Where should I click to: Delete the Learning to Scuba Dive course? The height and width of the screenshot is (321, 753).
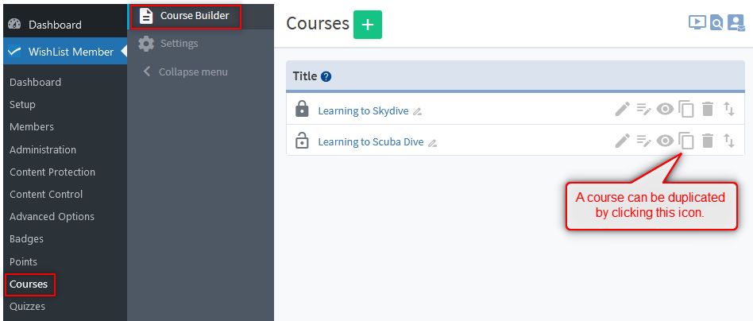(x=708, y=141)
